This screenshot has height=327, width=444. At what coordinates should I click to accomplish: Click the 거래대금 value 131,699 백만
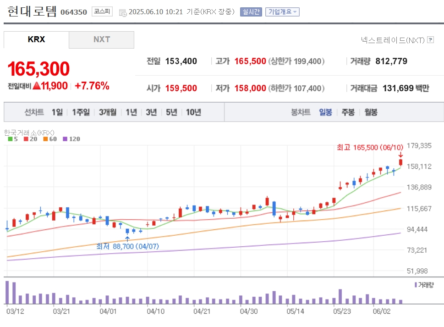406,88
